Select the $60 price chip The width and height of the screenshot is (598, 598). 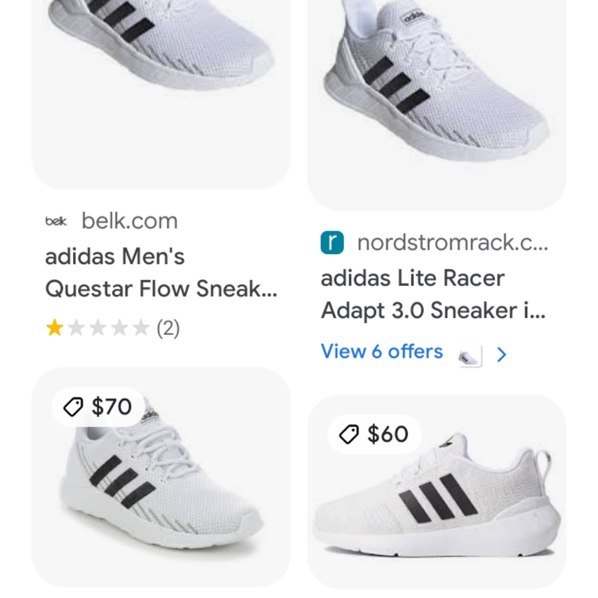[x=374, y=435]
